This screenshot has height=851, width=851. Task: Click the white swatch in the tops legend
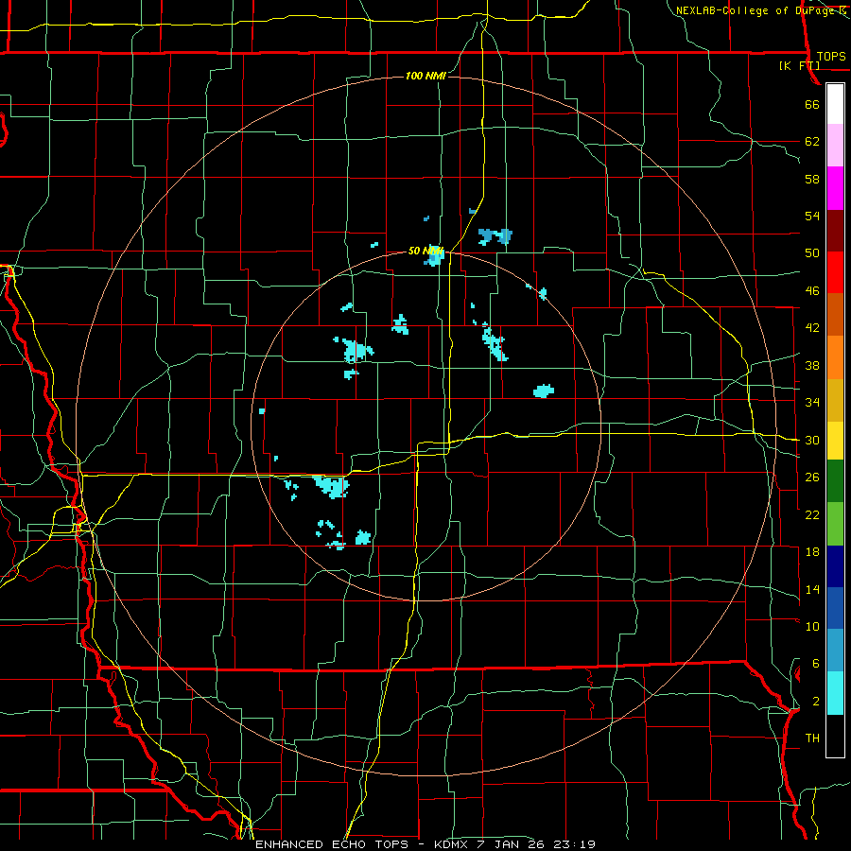pos(835,104)
